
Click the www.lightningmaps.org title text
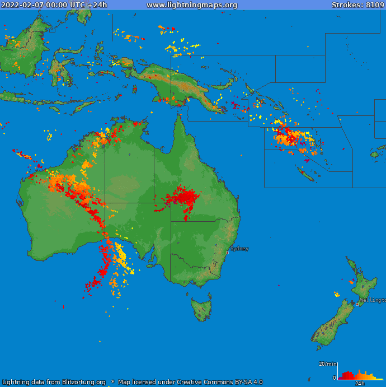(x=192, y=5)
